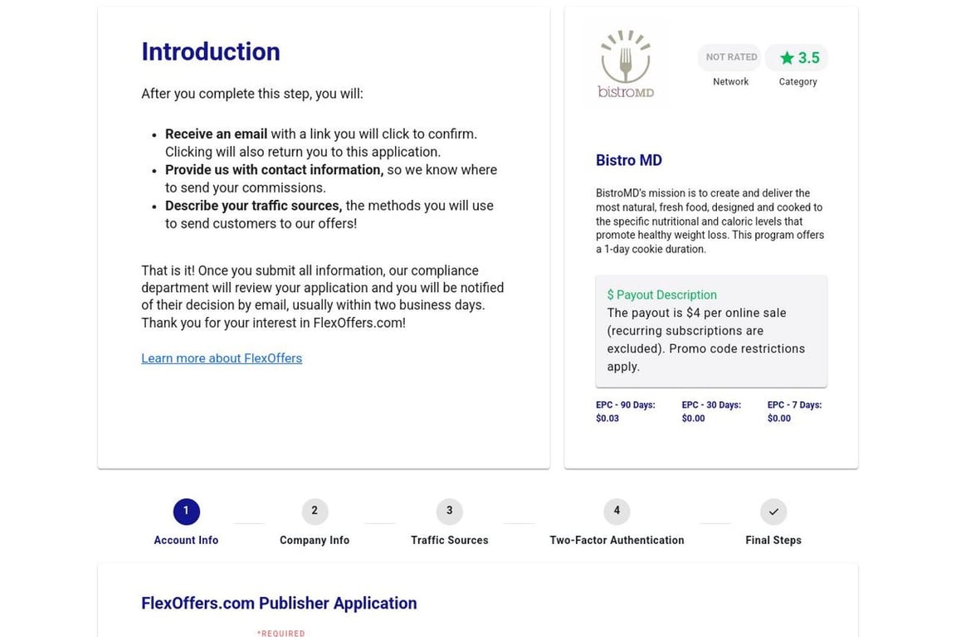Image resolution: width=956 pixels, height=637 pixels.
Task: Click the Account Info step label
Action: pos(186,540)
